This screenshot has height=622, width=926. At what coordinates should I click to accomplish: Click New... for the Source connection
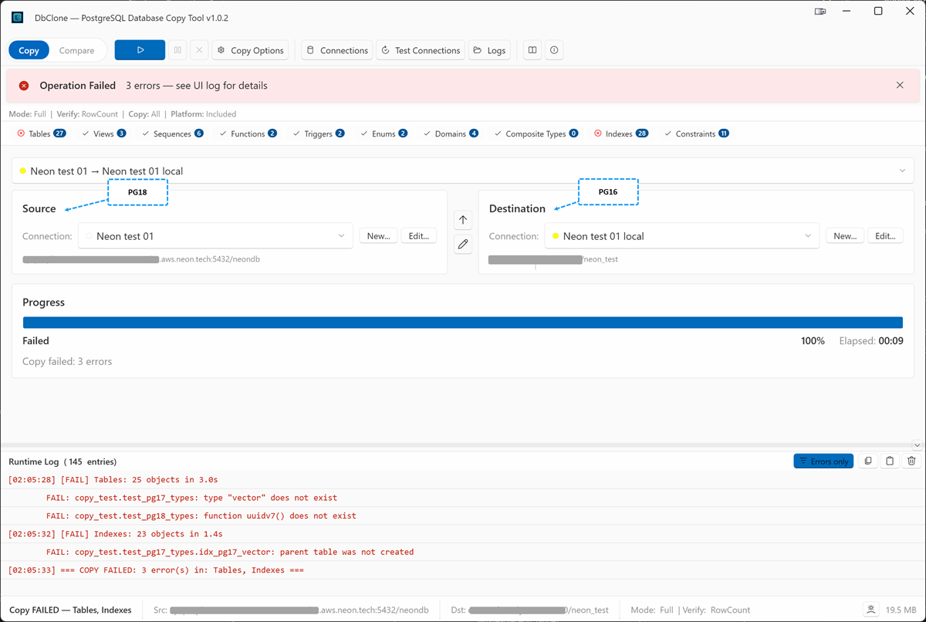[378, 236]
